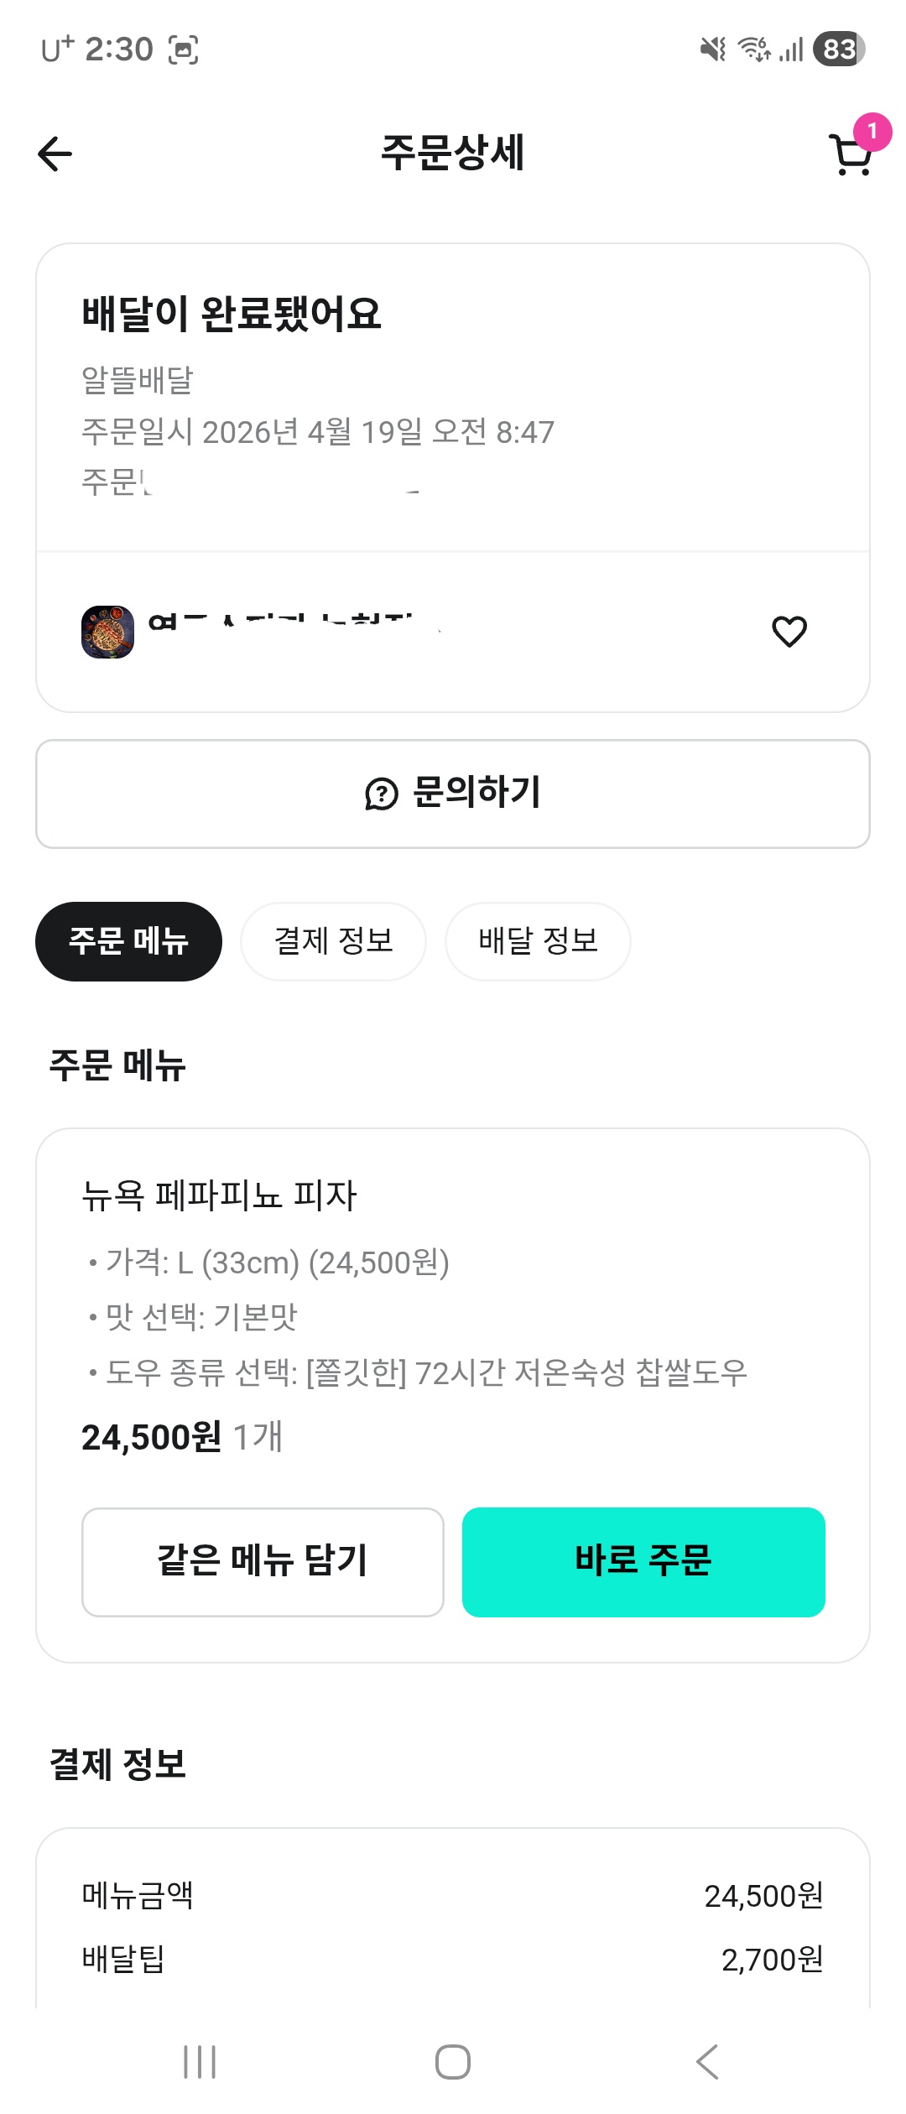The image size is (906, 2114).
Task: Tap the cart badge showing 1
Action: coord(872,132)
